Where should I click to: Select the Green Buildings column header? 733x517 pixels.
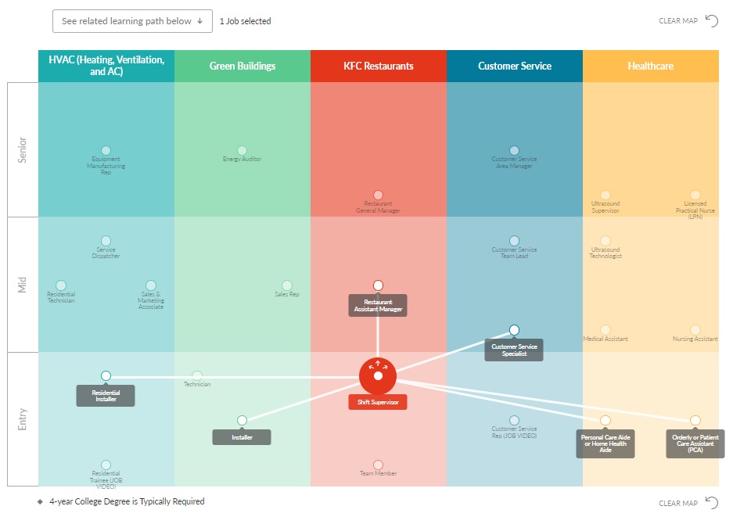[x=243, y=66]
